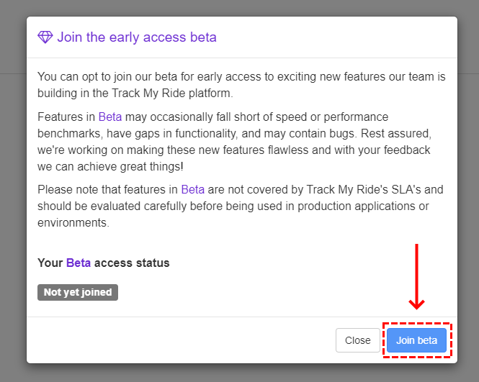Viewport: 479px width, 382px height.
Task: Click the 'You can opt to join' paragraph
Action: (241, 84)
